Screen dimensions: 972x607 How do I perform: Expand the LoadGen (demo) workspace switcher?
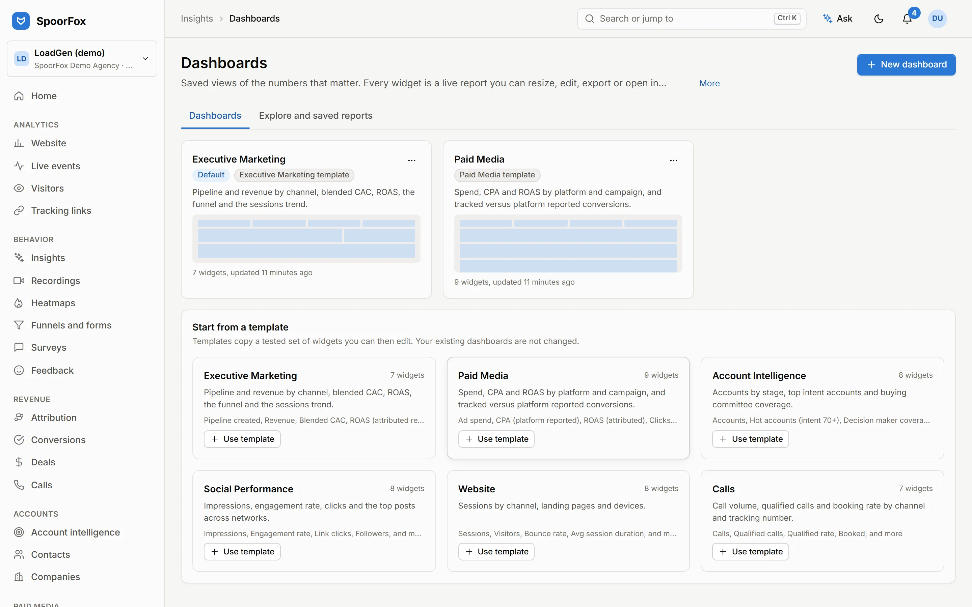pos(82,59)
